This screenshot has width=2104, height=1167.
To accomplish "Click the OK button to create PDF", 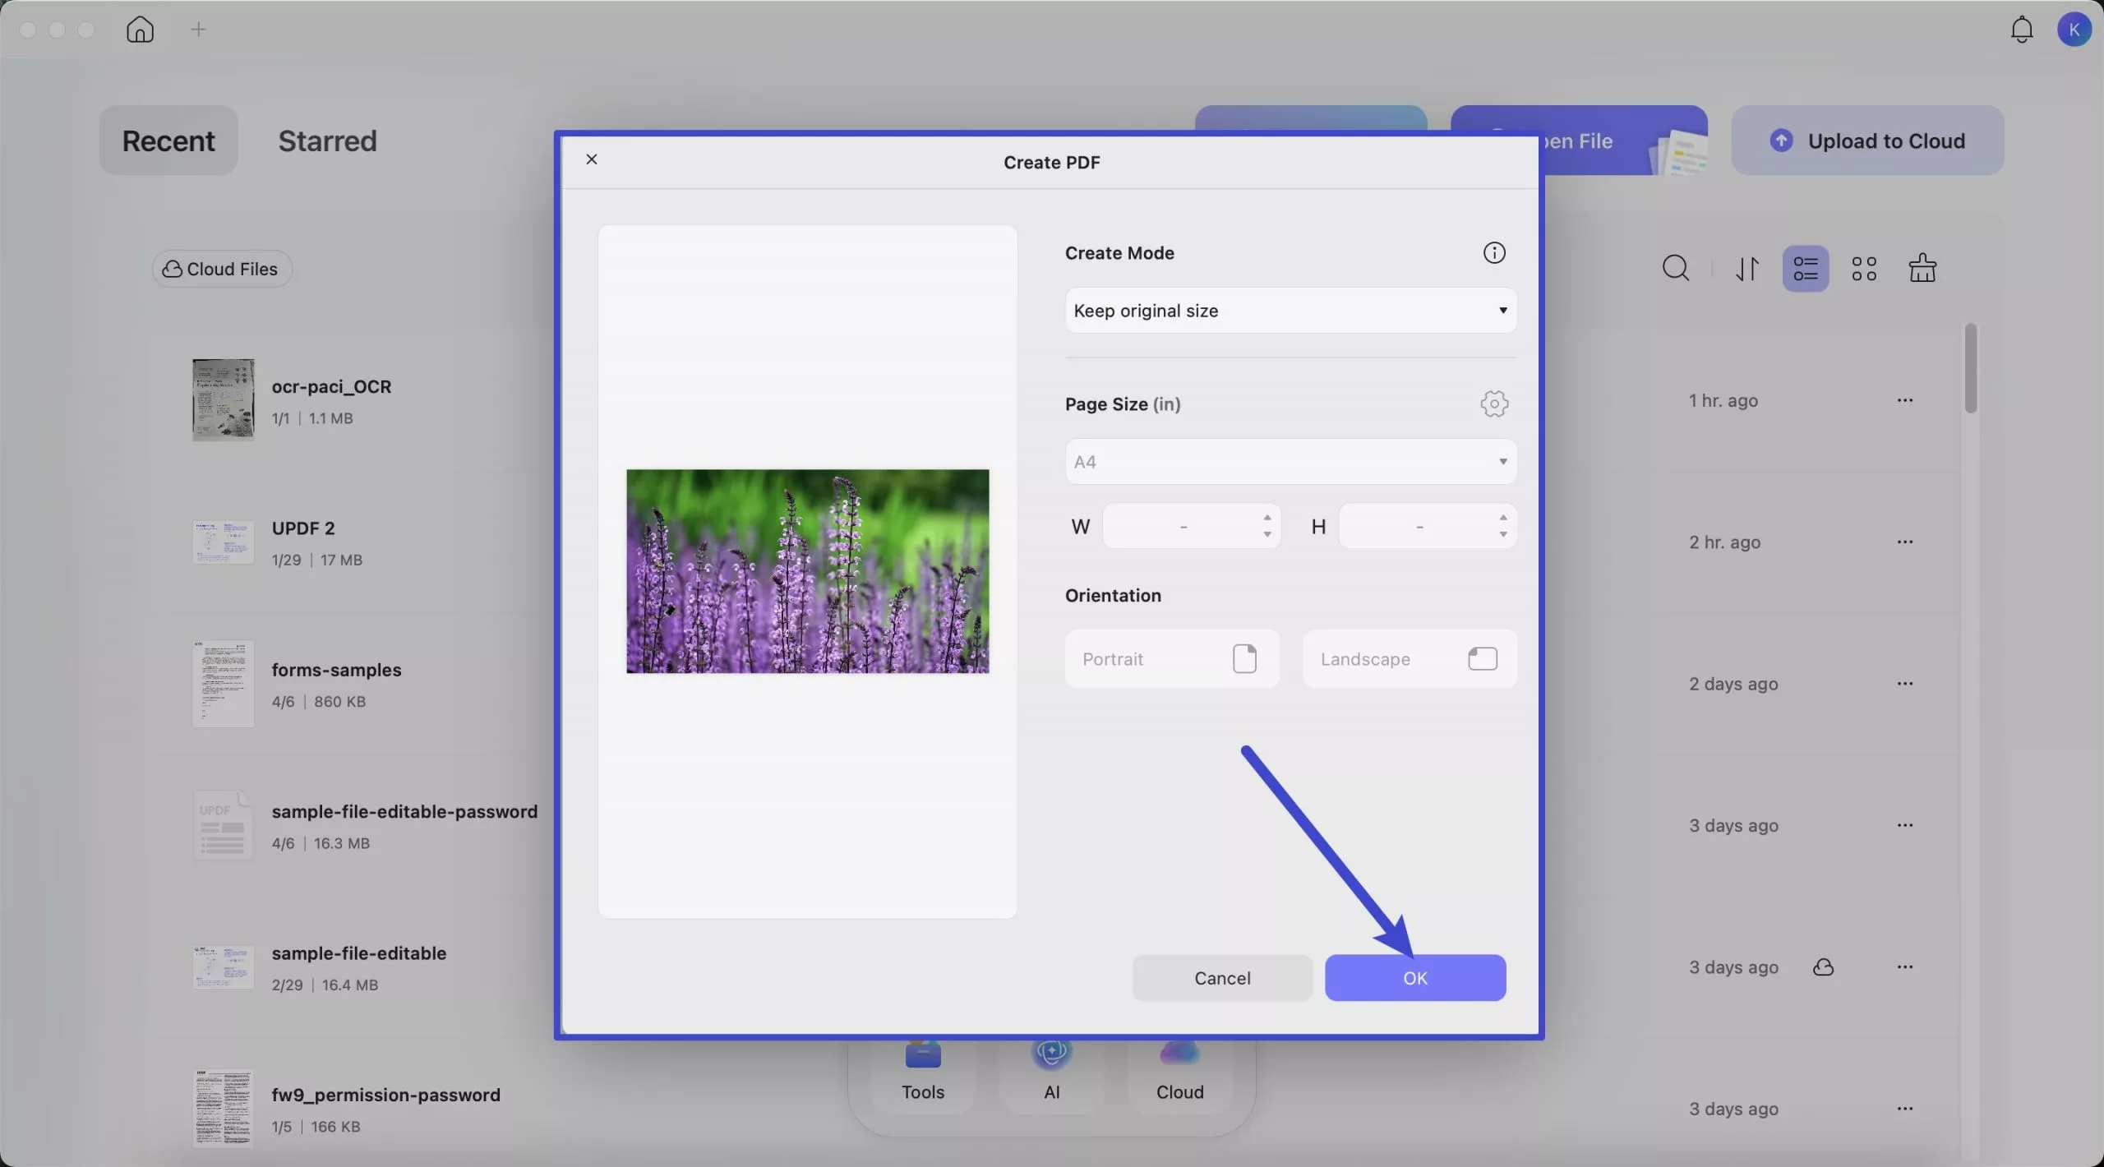I will 1414,977.
